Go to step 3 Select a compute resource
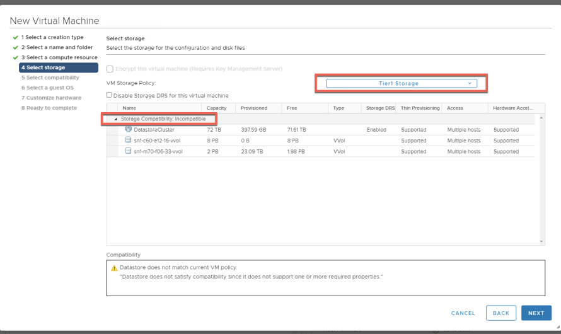The image size is (561, 334). tap(59, 58)
